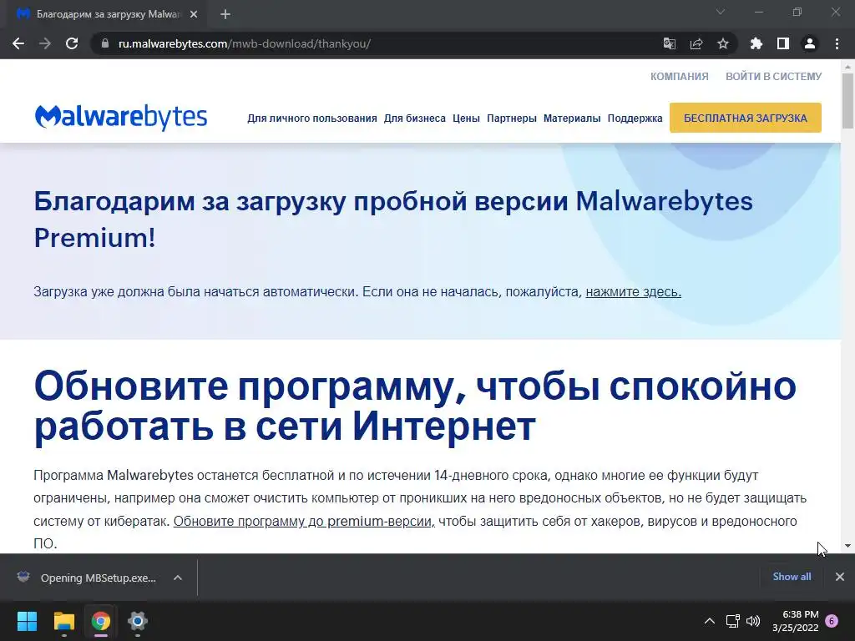
Task: Open Для бизнеса menu
Action: [x=414, y=119]
